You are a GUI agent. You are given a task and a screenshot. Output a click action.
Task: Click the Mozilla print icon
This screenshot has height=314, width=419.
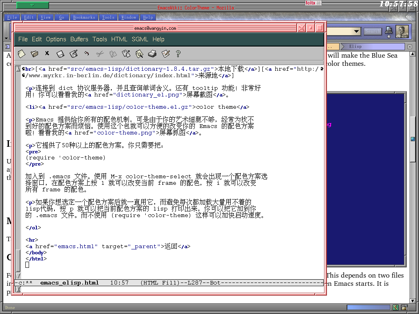[x=389, y=31]
